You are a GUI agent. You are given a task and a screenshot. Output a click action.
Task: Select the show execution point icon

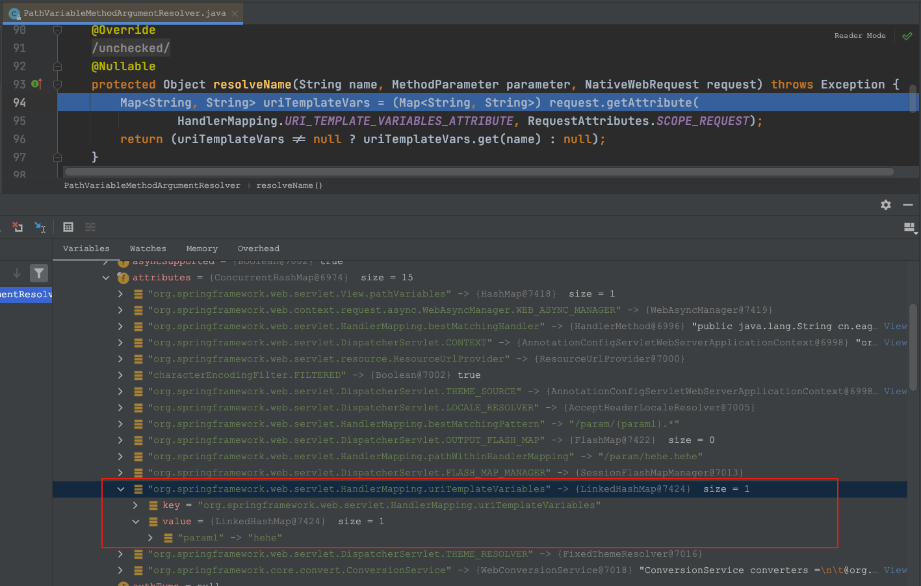40,227
